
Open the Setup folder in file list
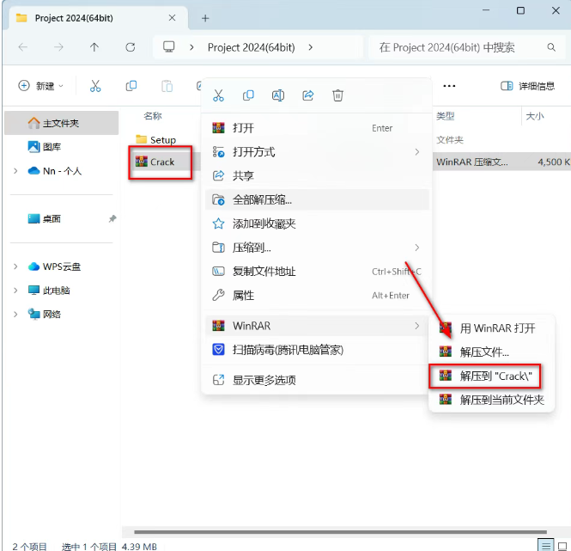point(162,139)
